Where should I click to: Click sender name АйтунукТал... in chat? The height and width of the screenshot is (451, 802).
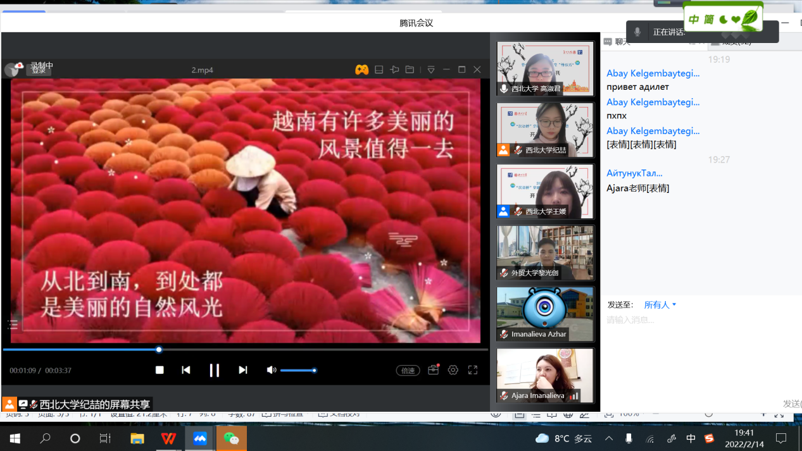tap(634, 173)
